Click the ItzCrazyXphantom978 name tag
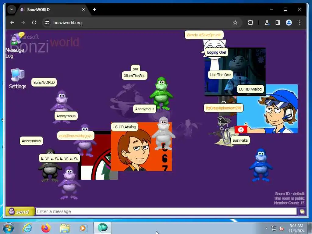The width and height of the screenshot is (312, 234). pos(223,108)
